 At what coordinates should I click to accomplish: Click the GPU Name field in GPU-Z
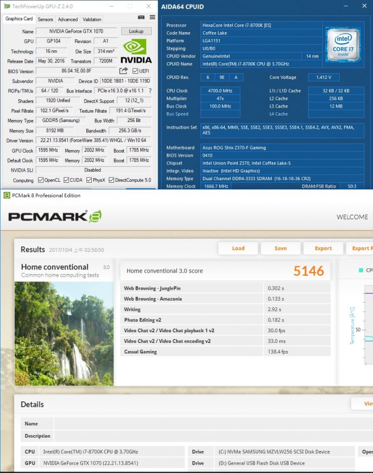(x=76, y=31)
